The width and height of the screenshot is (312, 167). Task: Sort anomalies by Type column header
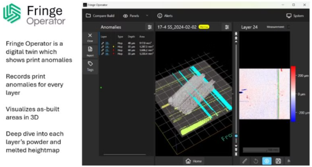tap(120, 37)
